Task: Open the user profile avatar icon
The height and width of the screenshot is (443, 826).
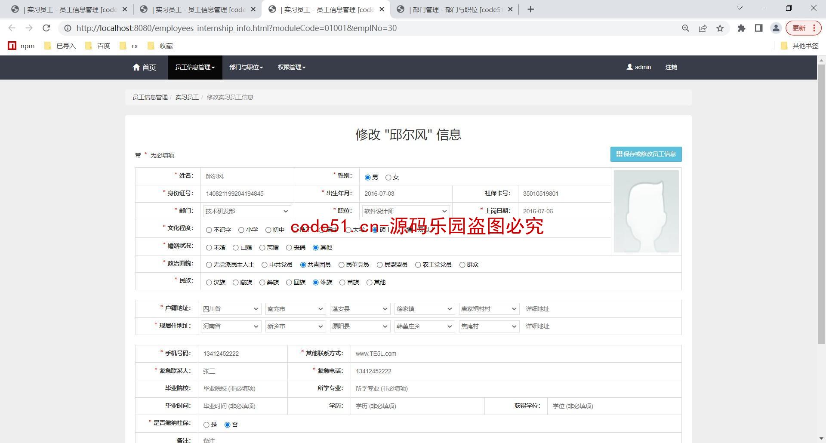Action: click(x=776, y=28)
